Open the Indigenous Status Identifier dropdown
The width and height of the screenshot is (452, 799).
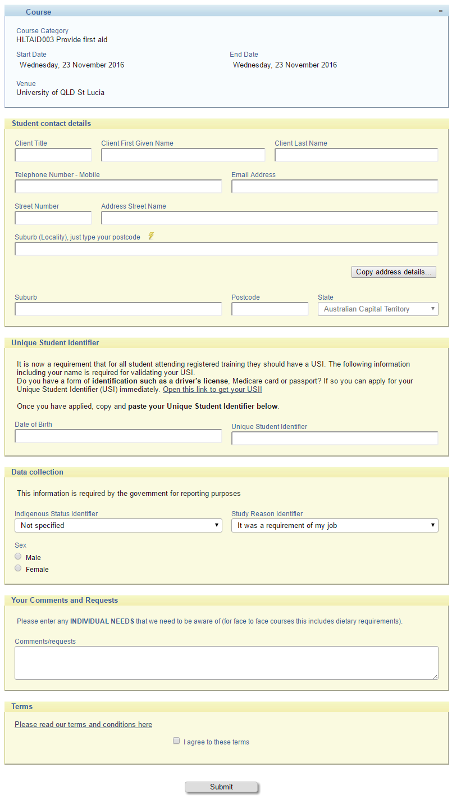pos(118,525)
